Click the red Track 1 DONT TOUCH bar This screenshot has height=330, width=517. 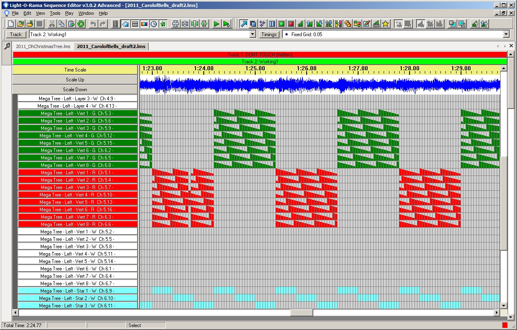coord(259,55)
